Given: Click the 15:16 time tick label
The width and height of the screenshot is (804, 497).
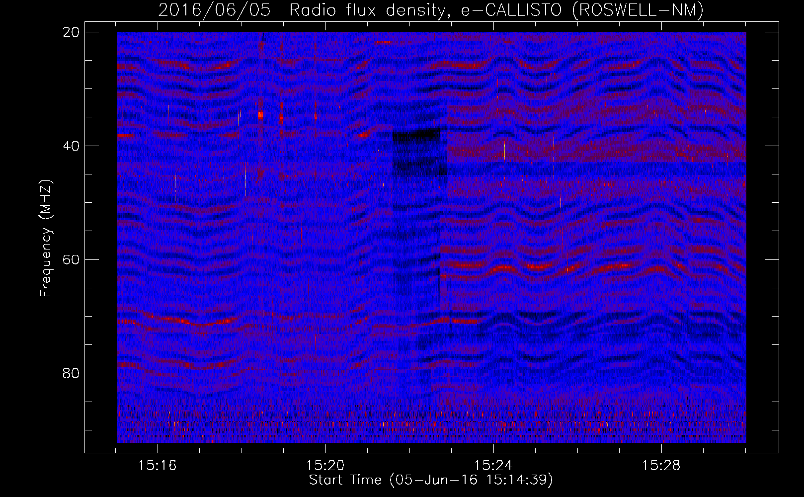Looking at the screenshot, I should tap(158, 466).
